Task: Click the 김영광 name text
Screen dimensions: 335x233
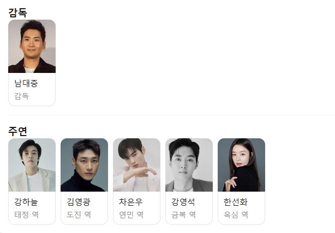Action: coord(79,201)
